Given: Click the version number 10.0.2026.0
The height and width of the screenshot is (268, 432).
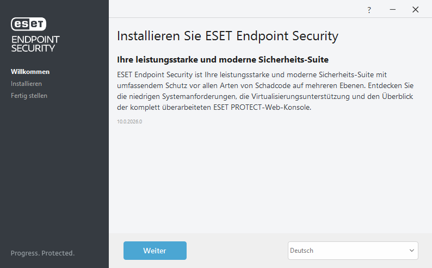Looking at the screenshot, I should (129, 122).
